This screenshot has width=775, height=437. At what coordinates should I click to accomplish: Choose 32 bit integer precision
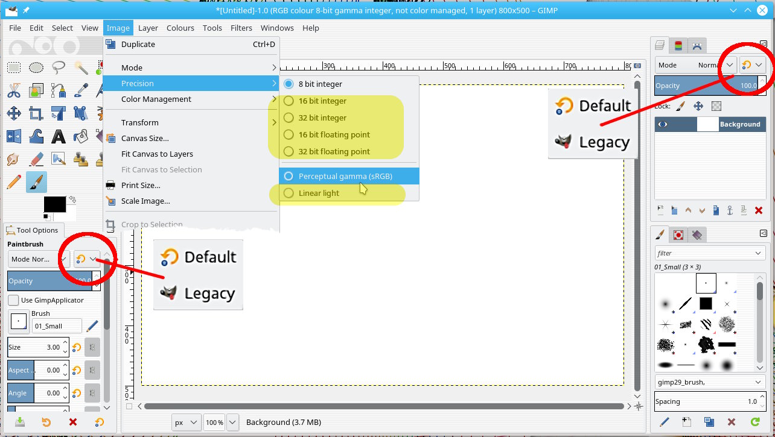click(x=322, y=118)
